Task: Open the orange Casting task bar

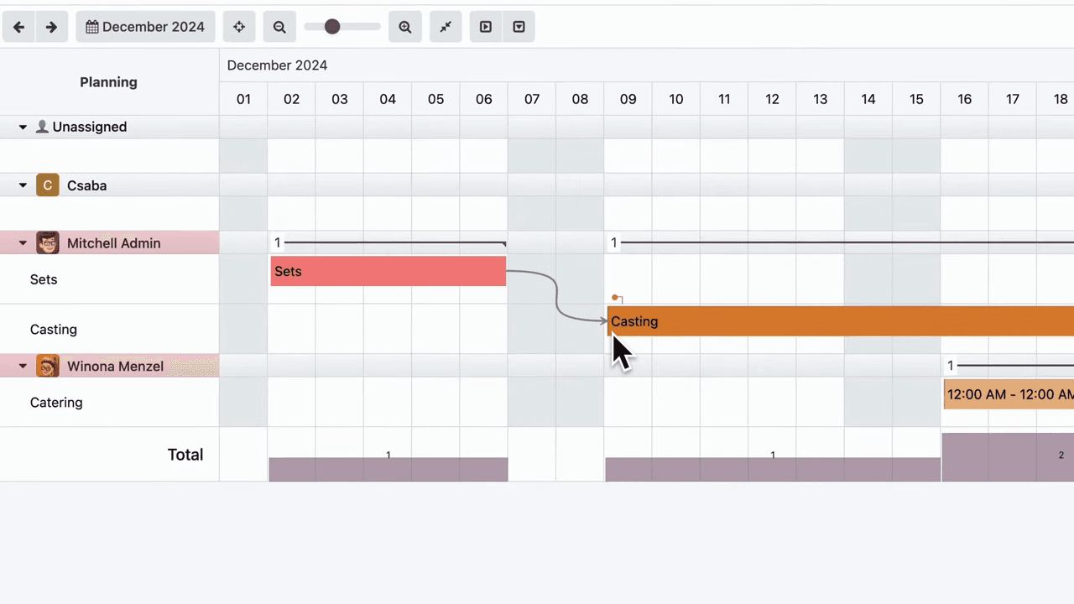Action: point(839,321)
